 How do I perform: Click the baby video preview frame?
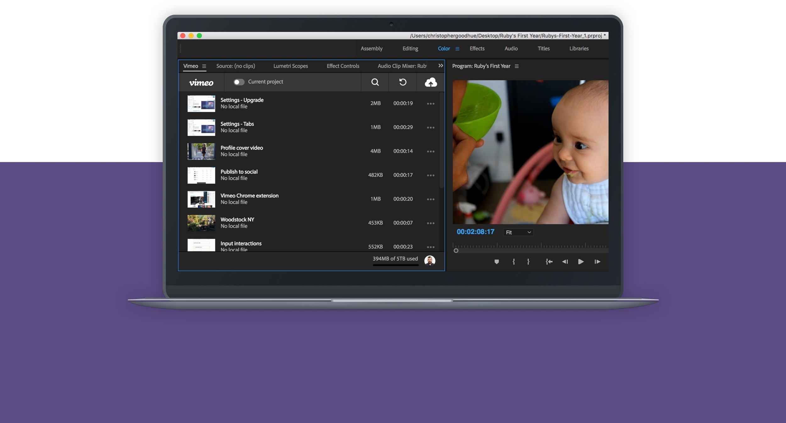click(x=530, y=152)
